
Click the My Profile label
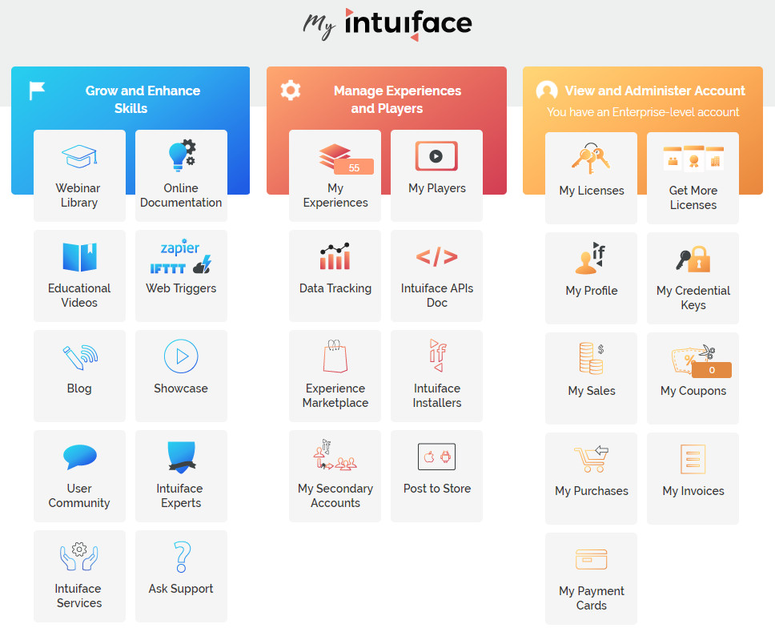point(592,291)
